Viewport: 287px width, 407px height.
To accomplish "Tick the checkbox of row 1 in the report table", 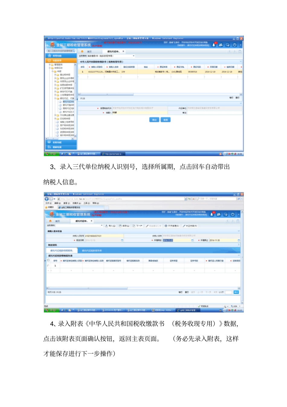I will [x=48, y=266].
